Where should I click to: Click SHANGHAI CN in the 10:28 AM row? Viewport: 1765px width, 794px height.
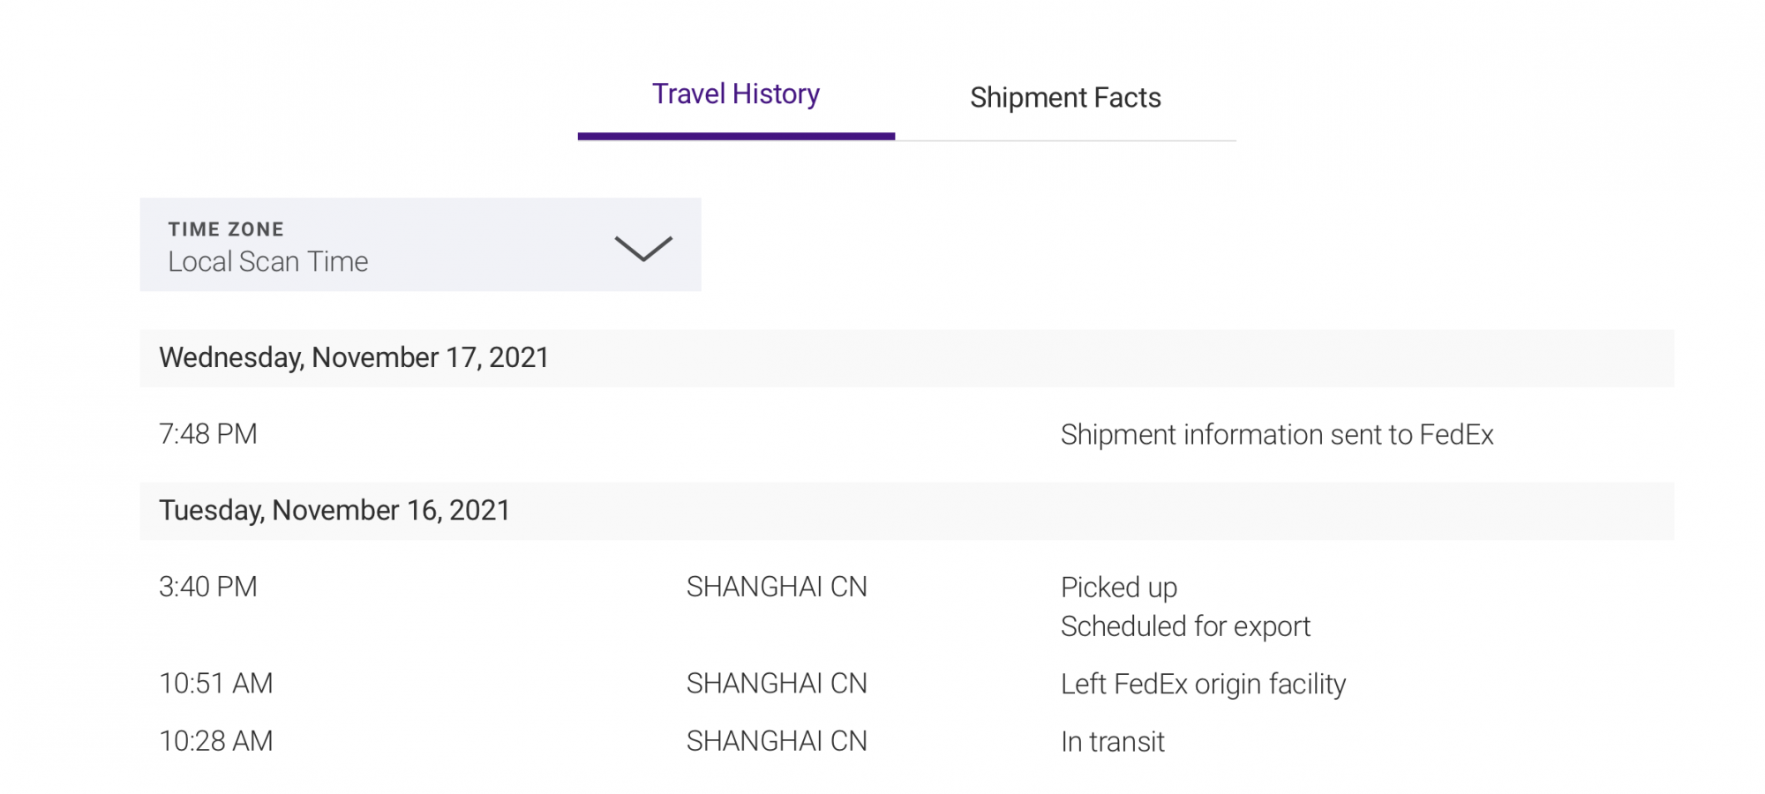tap(777, 741)
